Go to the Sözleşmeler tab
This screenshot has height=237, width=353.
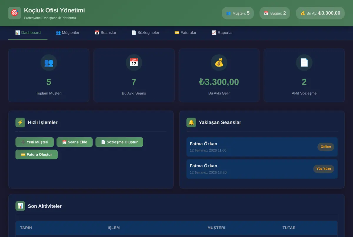point(145,33)
